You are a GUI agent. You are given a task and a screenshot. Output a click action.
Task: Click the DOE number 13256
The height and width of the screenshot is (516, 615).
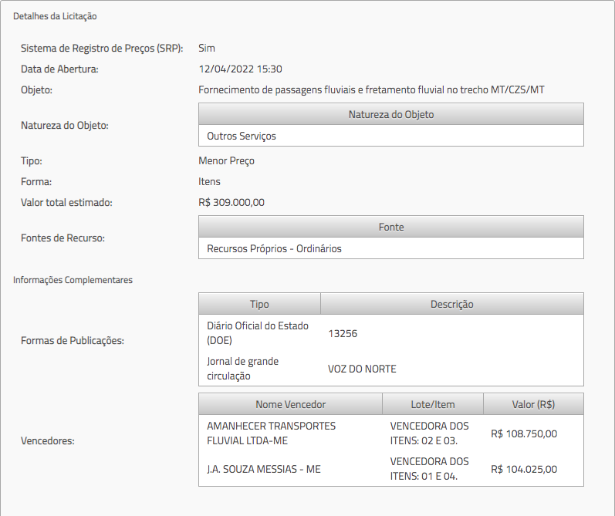(x=343, y=334)
